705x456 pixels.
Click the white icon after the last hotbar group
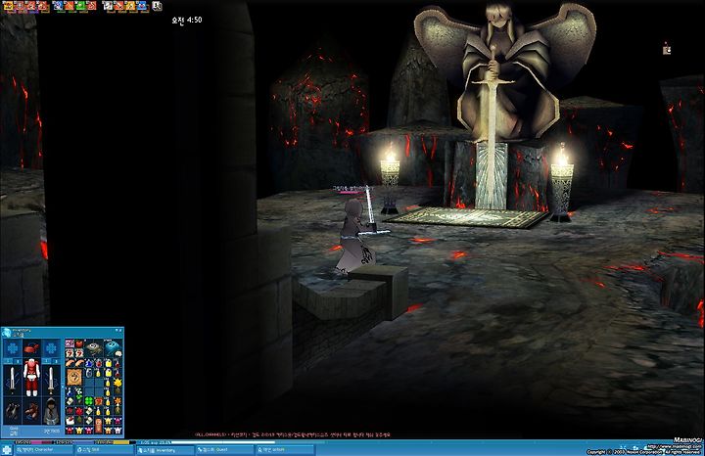coord(157,6)
